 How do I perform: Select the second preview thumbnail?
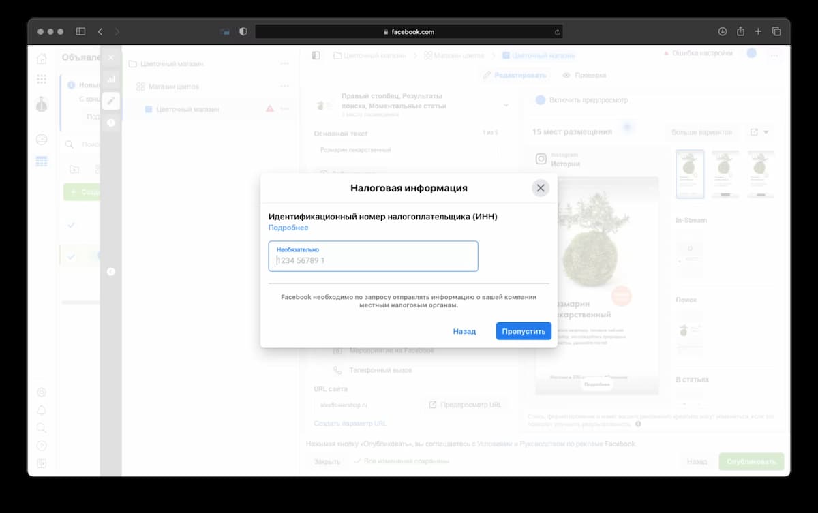click(725, 174)
